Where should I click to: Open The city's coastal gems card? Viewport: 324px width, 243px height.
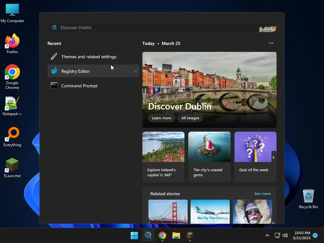tap(209, 157)
